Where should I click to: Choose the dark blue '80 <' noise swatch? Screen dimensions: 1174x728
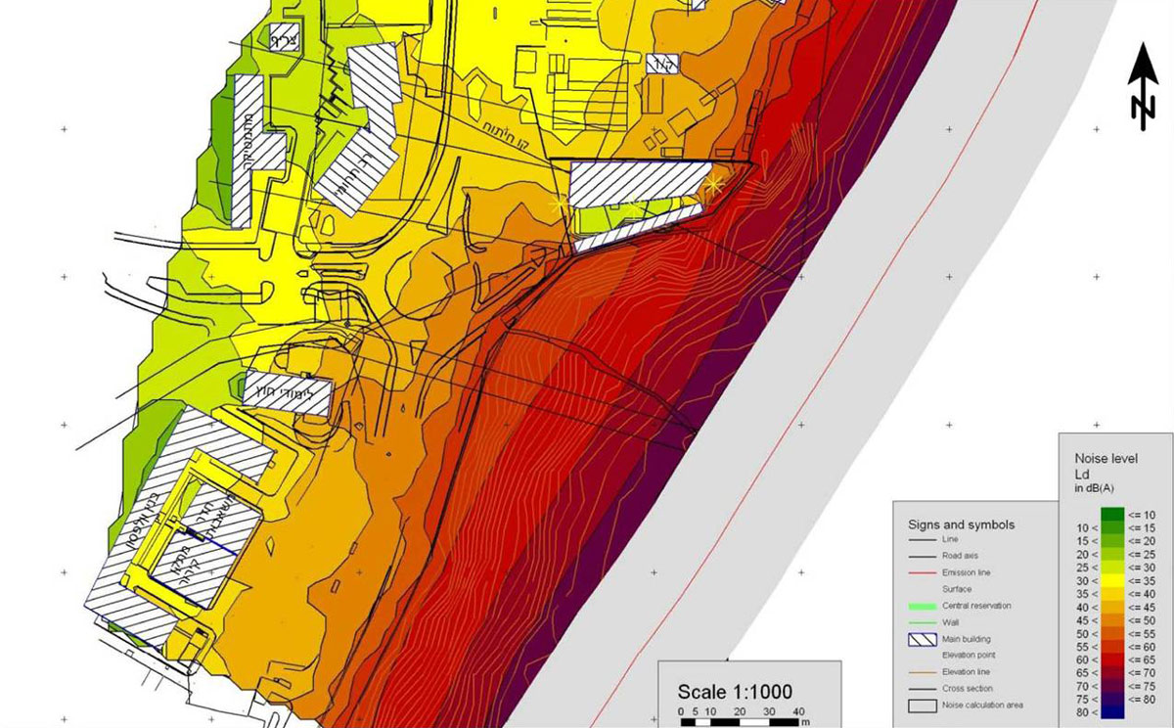tap(1110, 711)
